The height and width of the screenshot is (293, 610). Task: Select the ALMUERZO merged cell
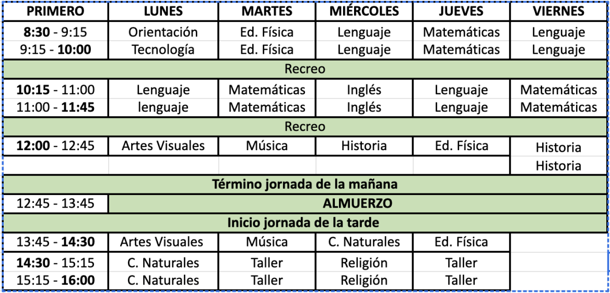tap(358, 203)
